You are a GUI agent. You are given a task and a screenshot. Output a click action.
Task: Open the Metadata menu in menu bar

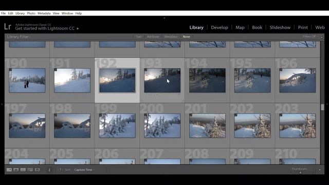point(44,13)
